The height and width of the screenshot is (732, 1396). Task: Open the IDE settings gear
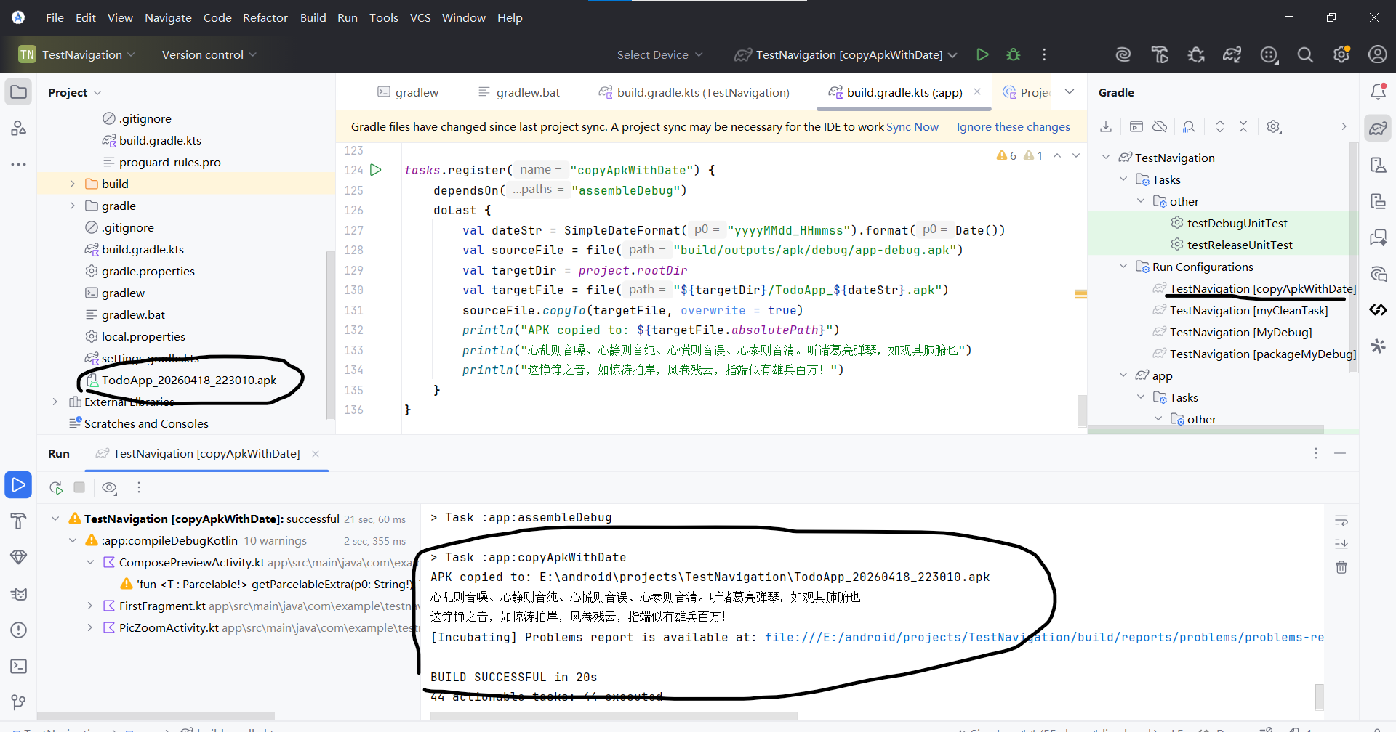[1341, 54]
